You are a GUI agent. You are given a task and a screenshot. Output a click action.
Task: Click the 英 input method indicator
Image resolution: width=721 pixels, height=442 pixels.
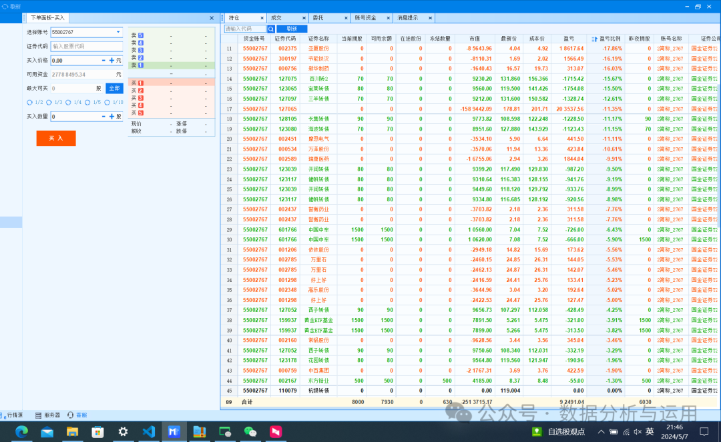click(x=650, y=431)
